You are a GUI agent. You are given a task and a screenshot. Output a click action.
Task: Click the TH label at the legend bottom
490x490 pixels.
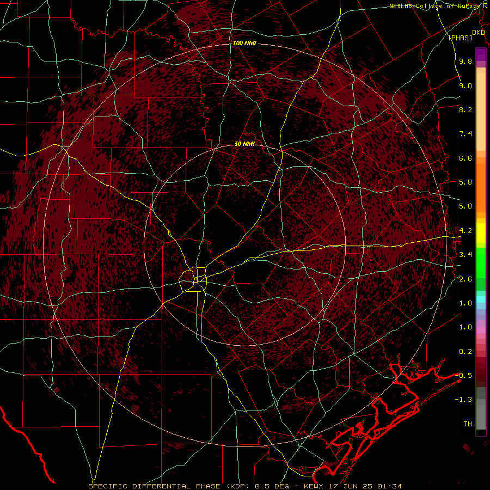tap(468, 424)
